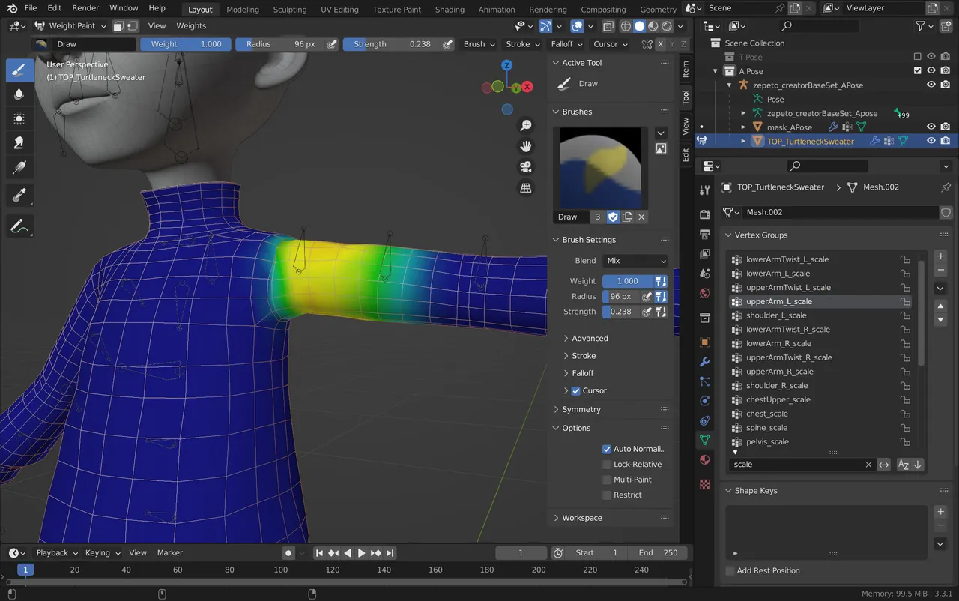This screenshot has width=959, height=601.
Task: Open the Blend mode Mix dropdown
Action: [x=635, y=260]
